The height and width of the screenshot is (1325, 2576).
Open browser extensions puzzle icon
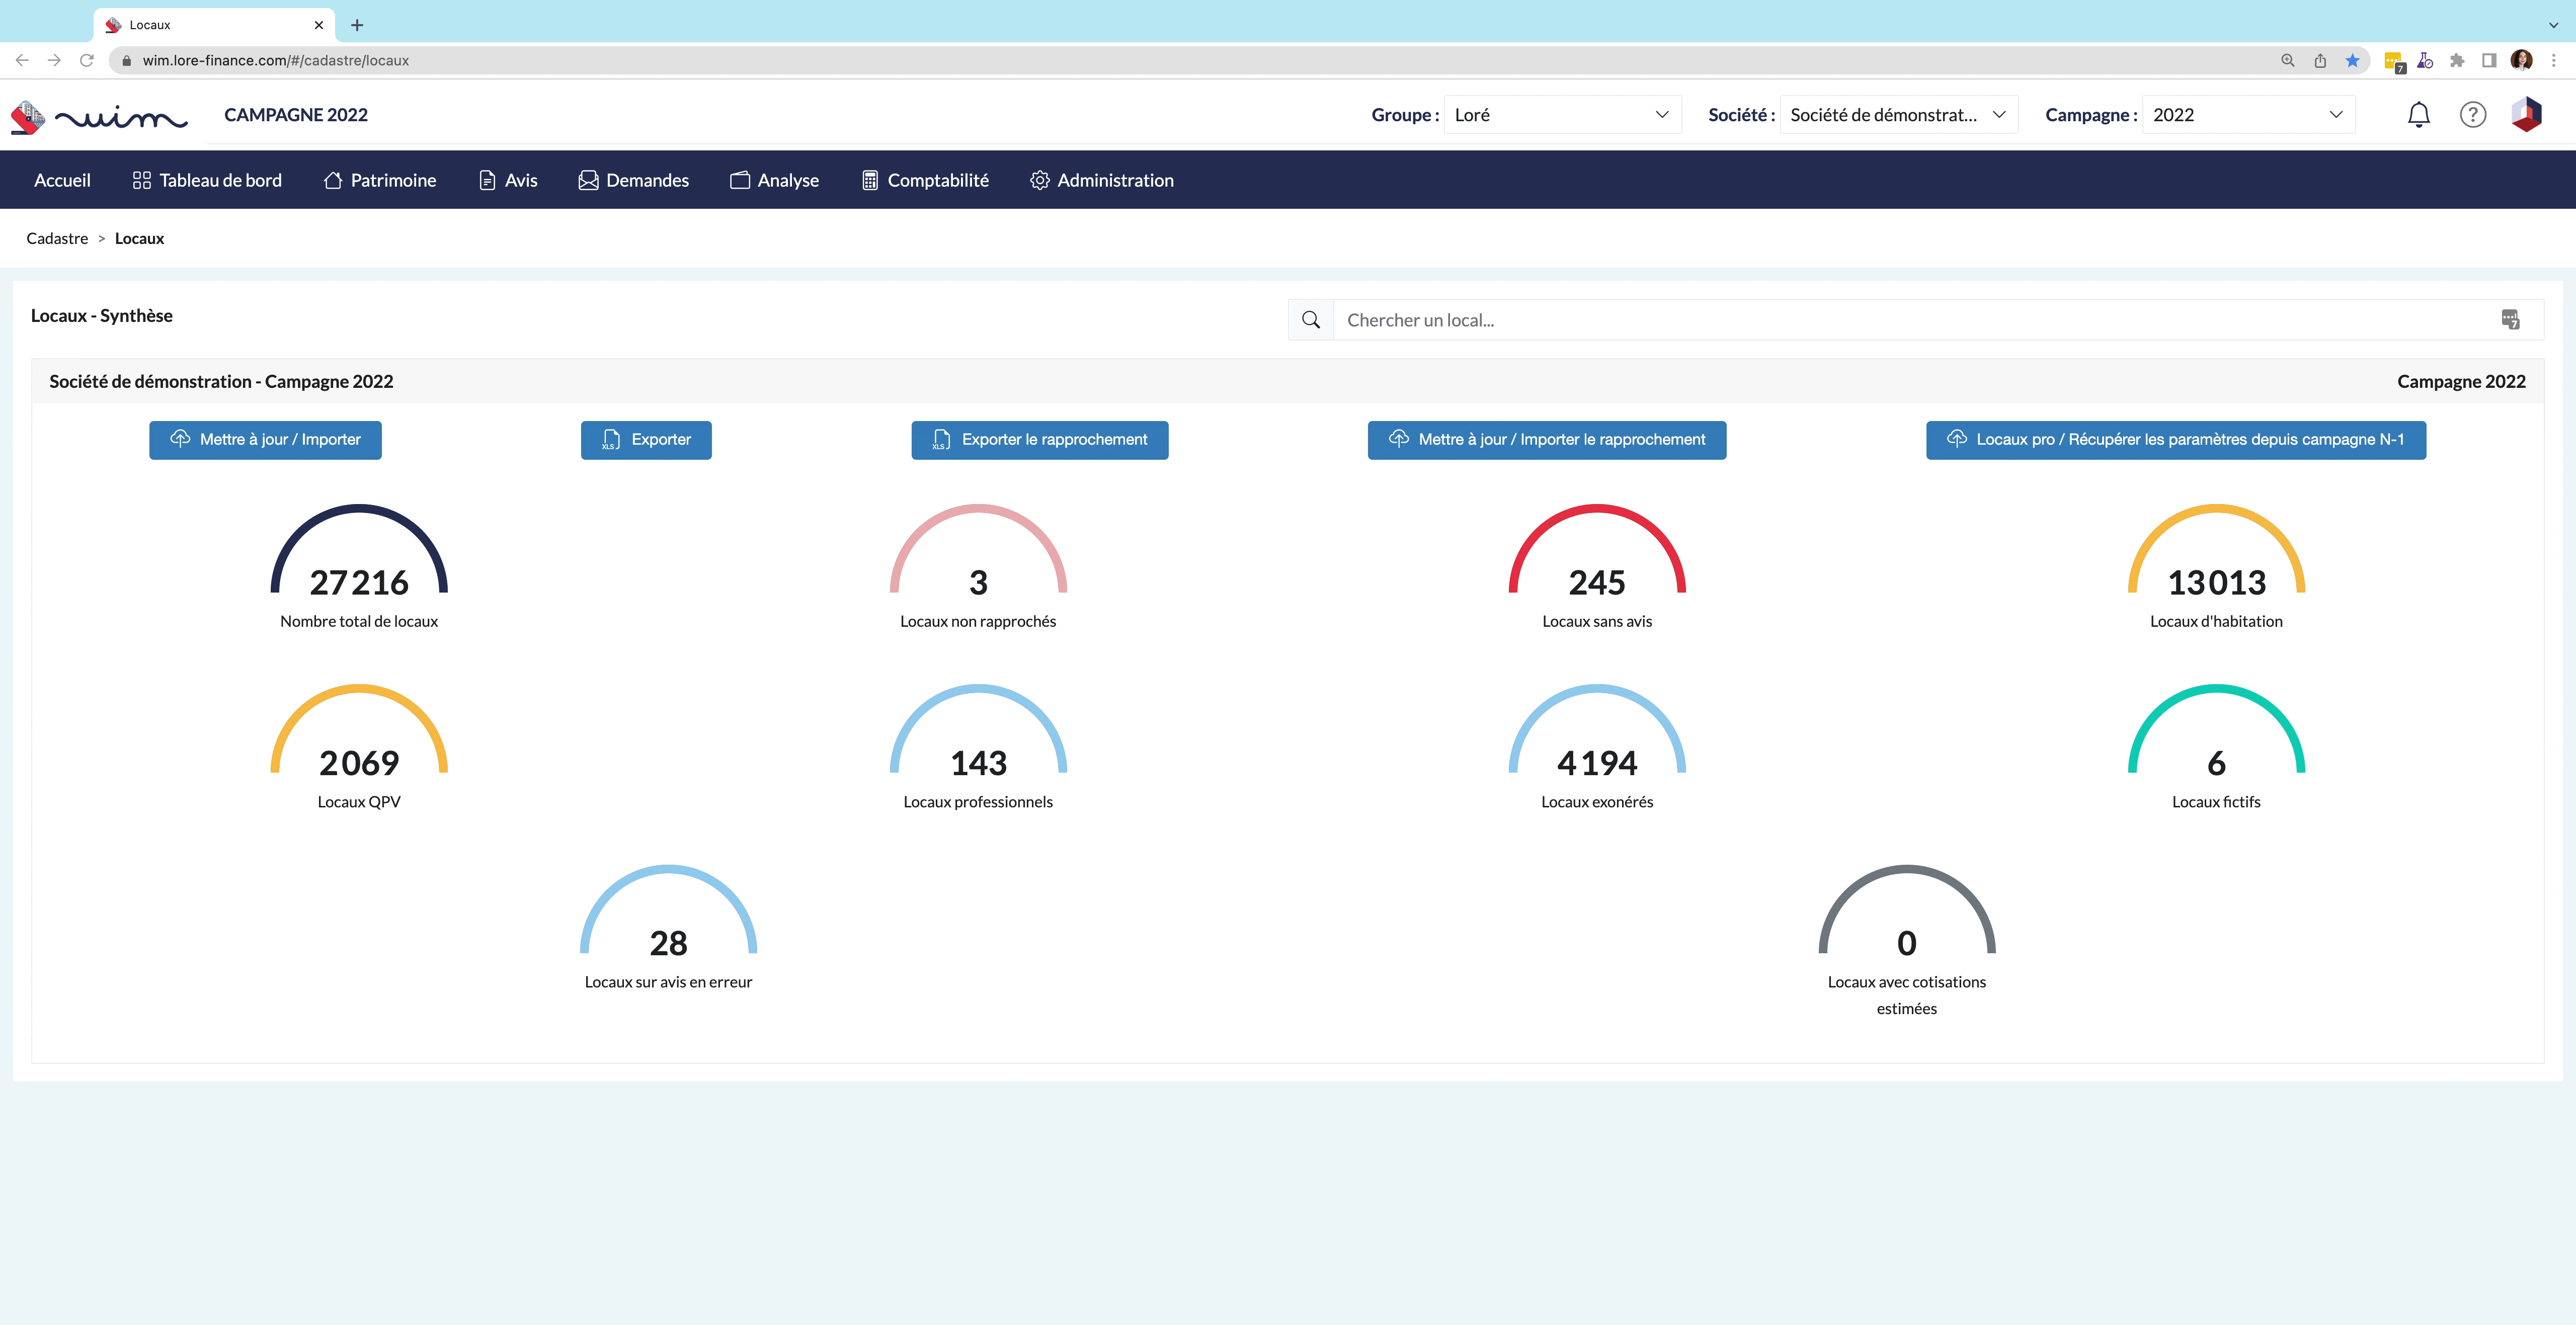tap(2457, 61)
